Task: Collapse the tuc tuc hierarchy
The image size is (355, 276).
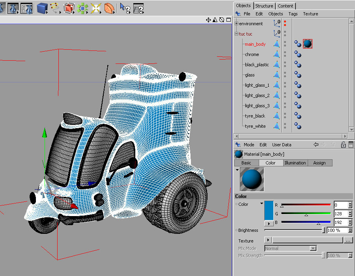Action: (x=236, y=34)
